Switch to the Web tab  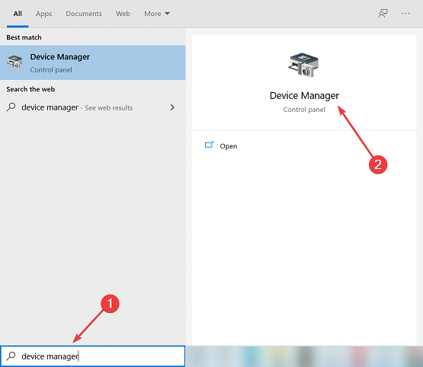coord(123,14)
